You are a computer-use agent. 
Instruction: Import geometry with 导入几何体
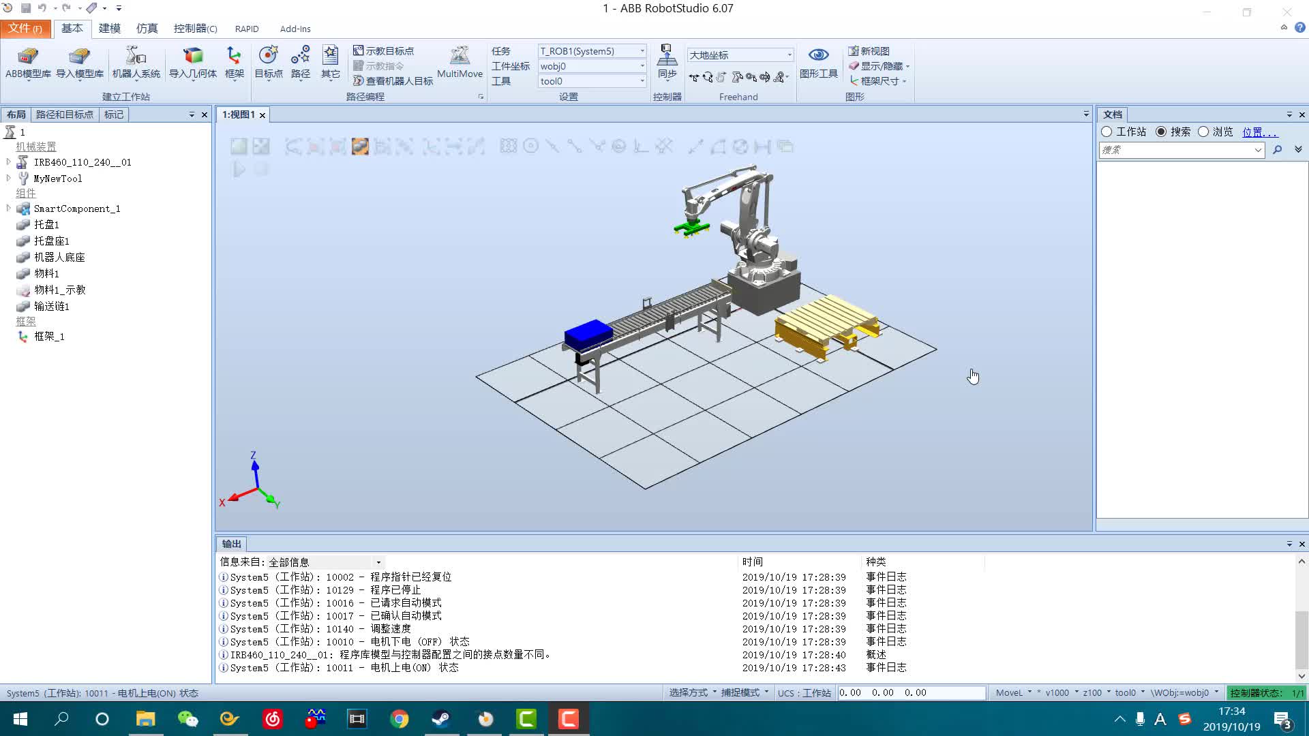coord(193,63)
